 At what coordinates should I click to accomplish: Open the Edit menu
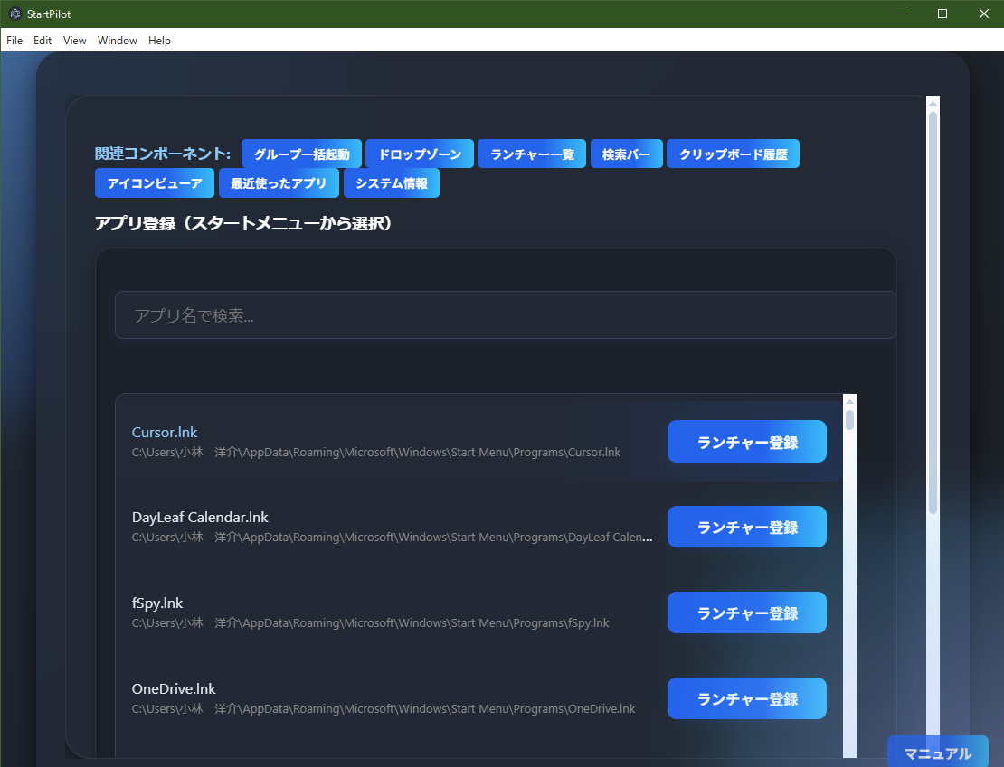click(x=42, y=40)
